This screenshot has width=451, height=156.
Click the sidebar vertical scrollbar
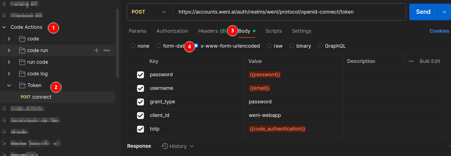[117, 43]
